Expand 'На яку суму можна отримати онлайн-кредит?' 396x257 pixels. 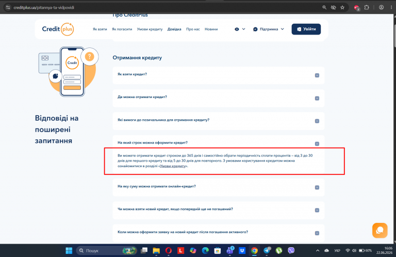[219, 187]
